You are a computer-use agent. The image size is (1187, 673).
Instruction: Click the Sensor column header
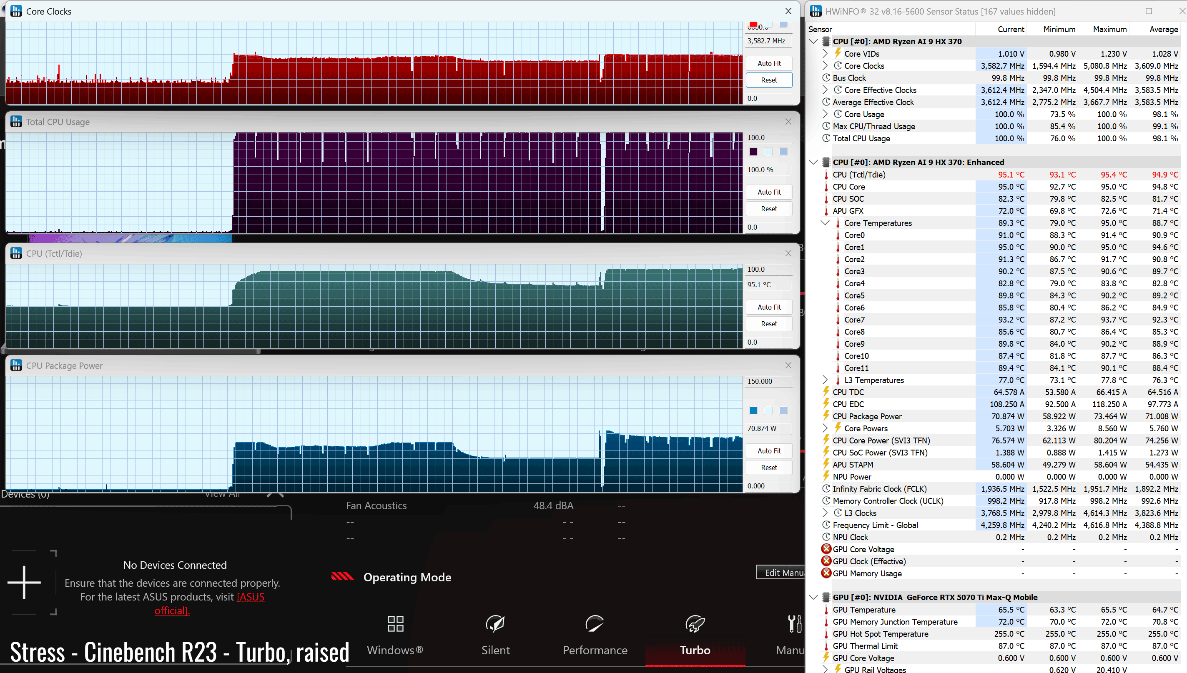click(x=821, y=29)
